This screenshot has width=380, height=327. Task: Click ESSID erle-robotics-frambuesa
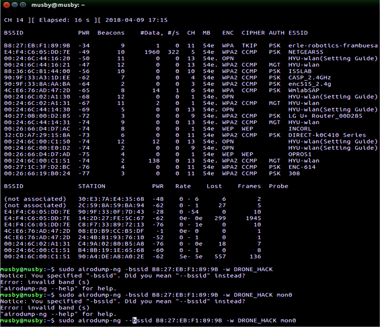click(x=333, y=45)
